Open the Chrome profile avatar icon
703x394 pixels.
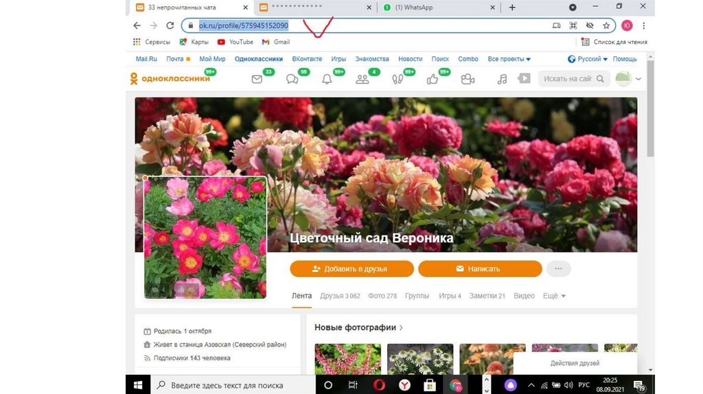(x=627, y=25)
